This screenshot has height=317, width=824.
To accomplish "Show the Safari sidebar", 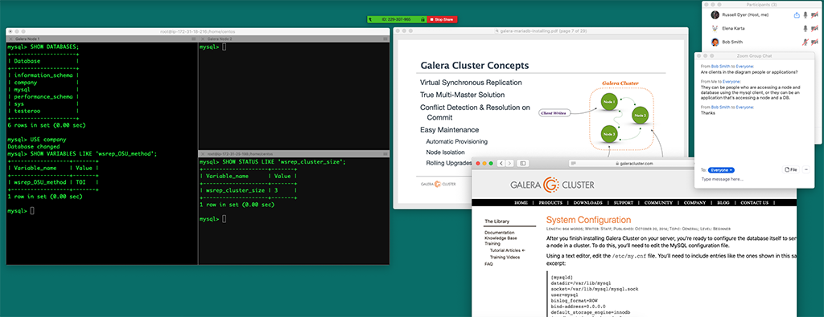I will pos(523,164).
